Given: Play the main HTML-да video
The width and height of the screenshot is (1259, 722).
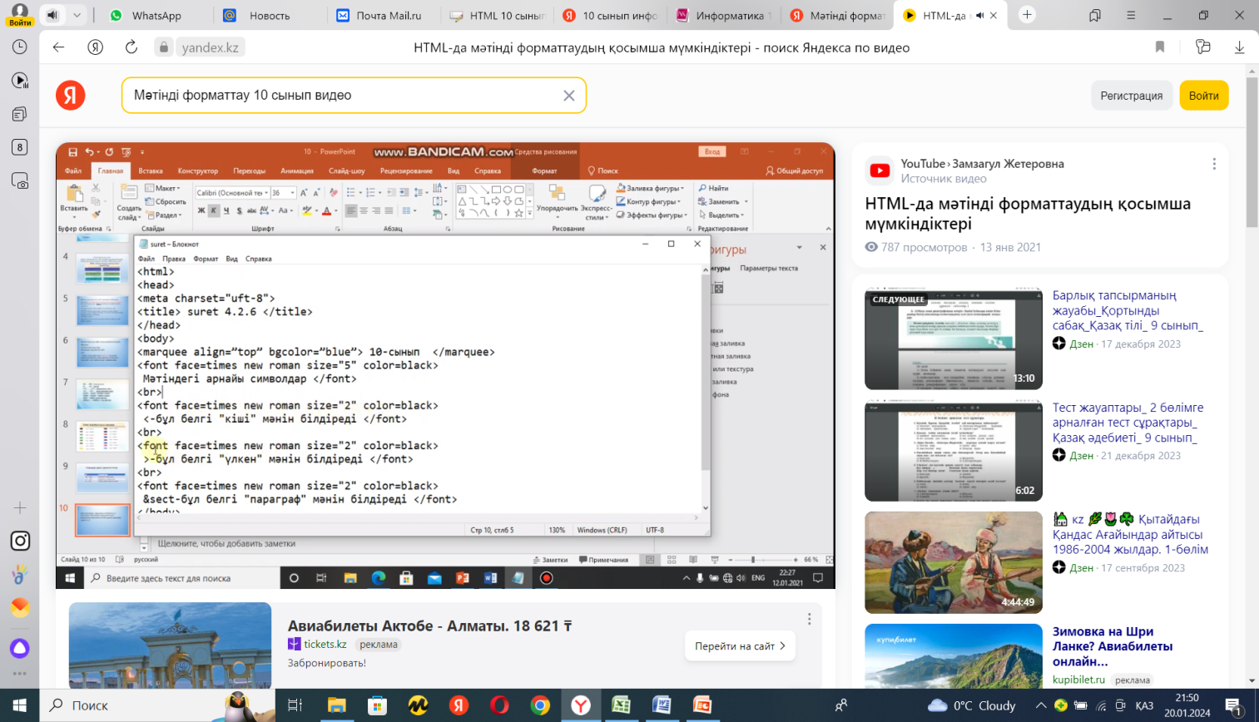Looking at the screenshot, I should pos(445,366).
